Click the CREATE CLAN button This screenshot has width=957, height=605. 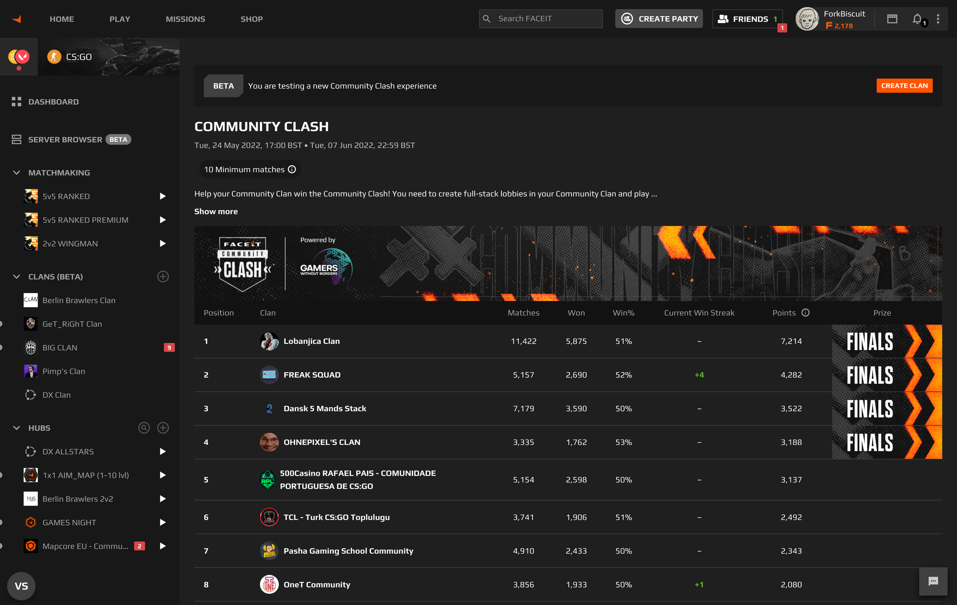pos(905,85)
